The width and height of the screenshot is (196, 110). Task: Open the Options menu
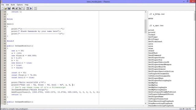(20, 5)
